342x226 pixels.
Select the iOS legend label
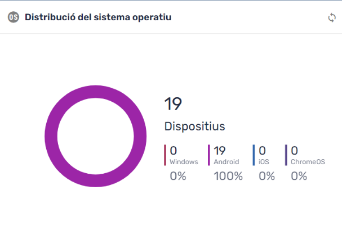tap(264, 162)
